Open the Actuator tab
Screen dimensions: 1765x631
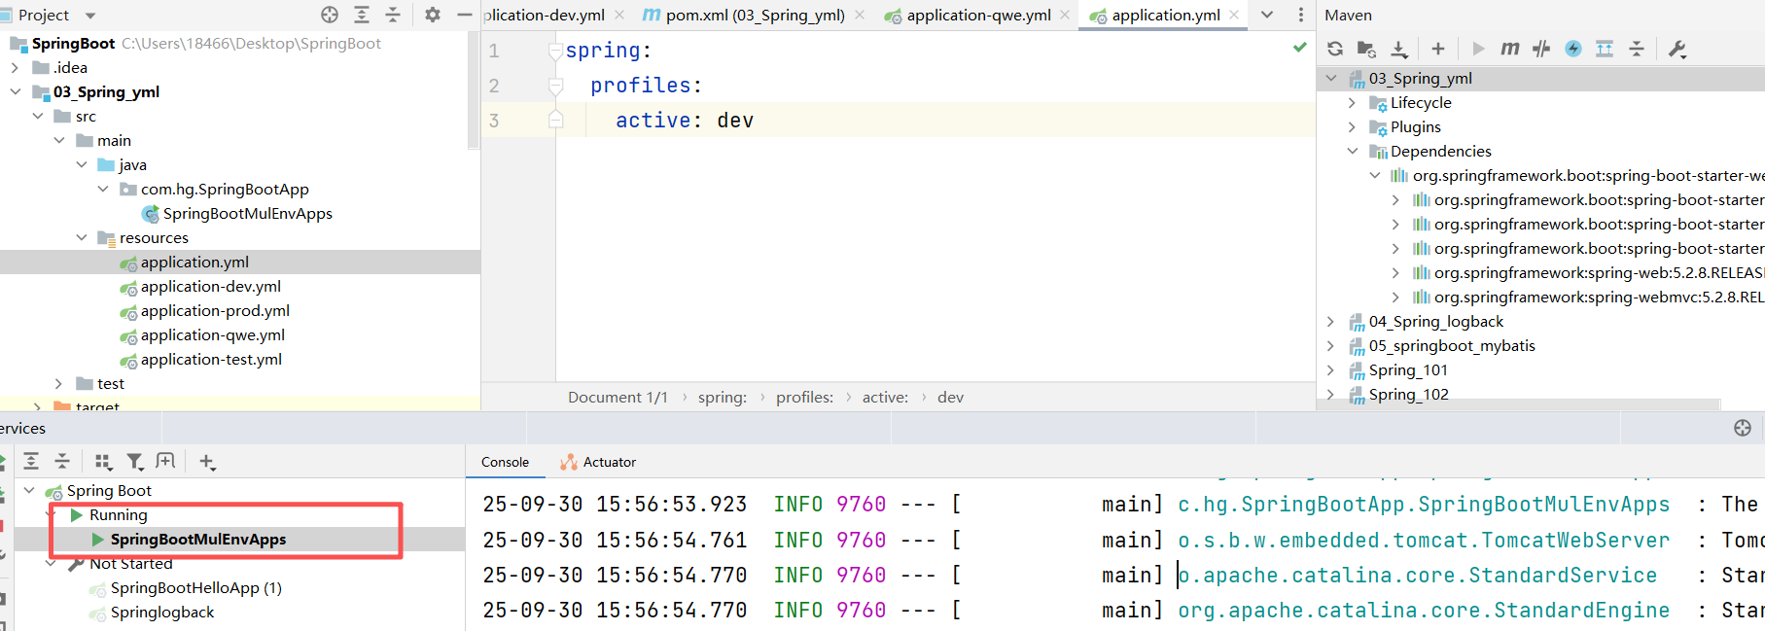pos(598,462)
